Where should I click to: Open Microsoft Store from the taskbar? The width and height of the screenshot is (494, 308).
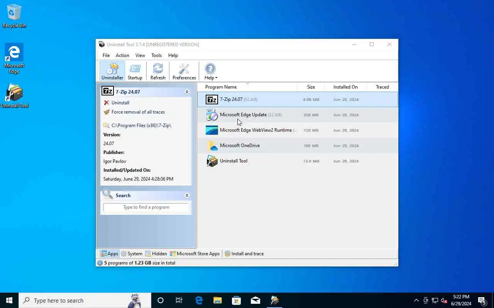[x=236, y=300]
